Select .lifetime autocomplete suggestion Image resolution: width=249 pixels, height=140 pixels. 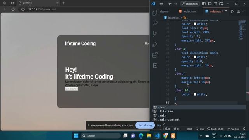pyautogui.click(x=200, y=111)
